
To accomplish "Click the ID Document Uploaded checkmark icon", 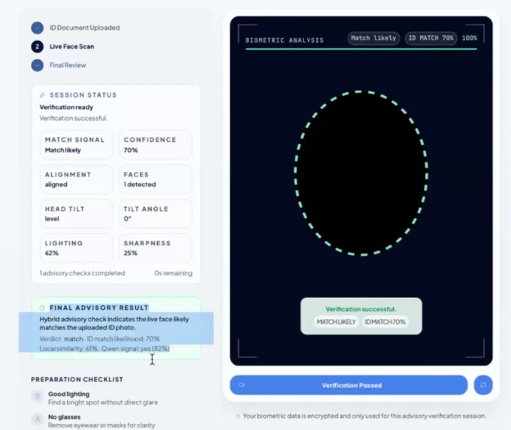I will [x=37, y=28].
